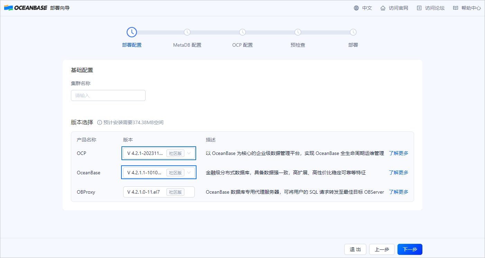Click the 版本 column header
The height and width of the screenshot is (258, 485).
[x=128, y=140]
